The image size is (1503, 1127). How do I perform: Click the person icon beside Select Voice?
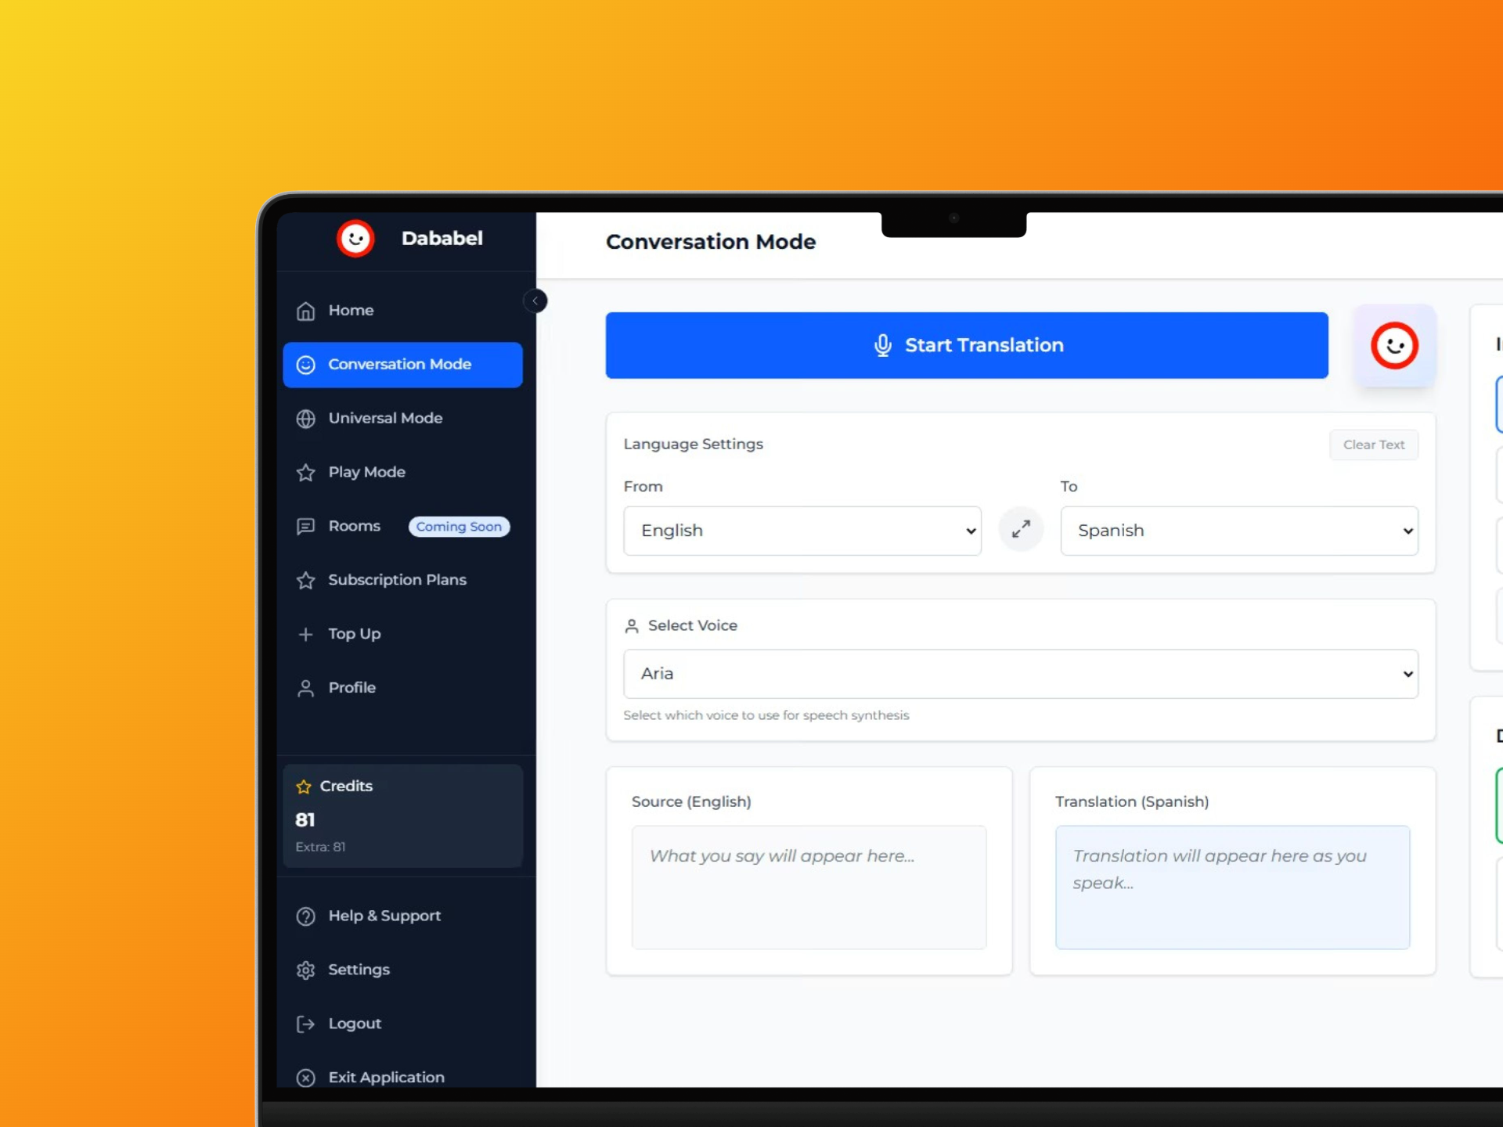(x=631, y=626)
